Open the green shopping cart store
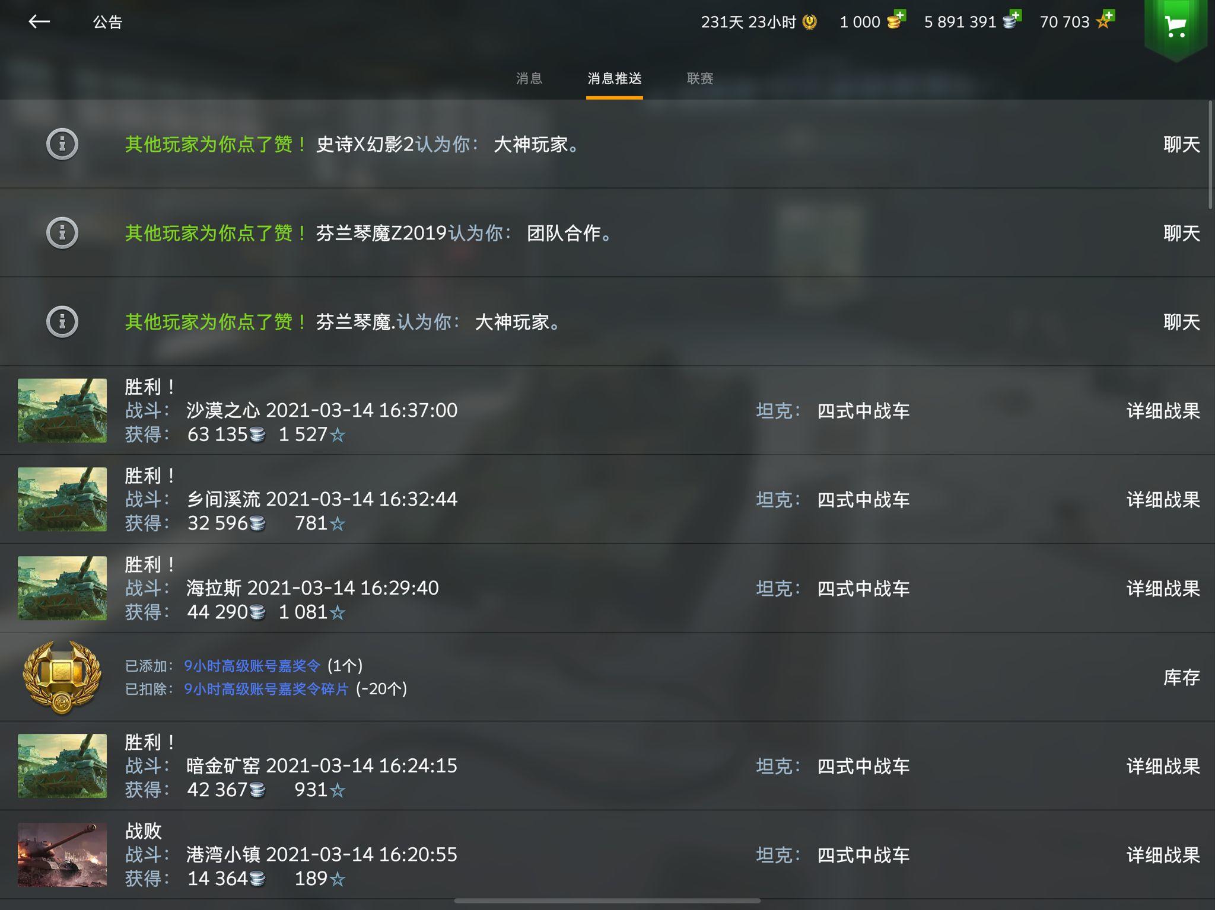Viewport: 1215px width, 910px height. coord(1175,27)
